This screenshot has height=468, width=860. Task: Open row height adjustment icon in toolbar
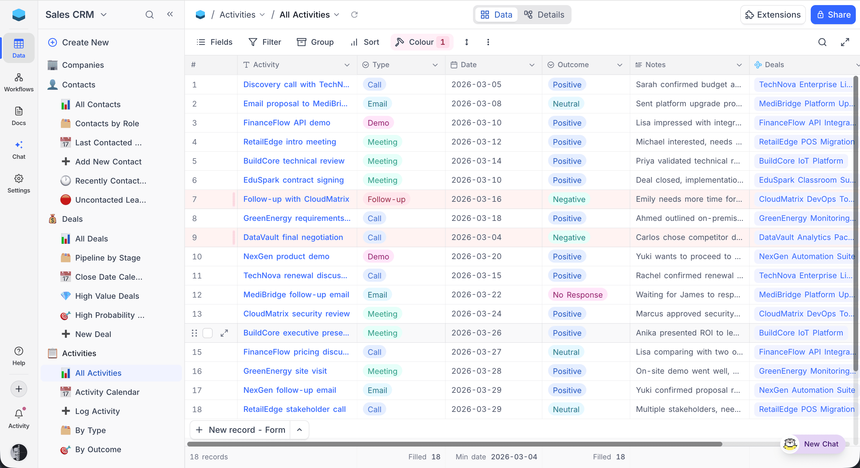[466, 42]
